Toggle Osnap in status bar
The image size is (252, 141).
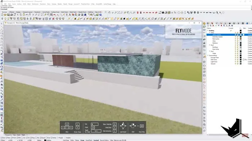coord(82,140)
